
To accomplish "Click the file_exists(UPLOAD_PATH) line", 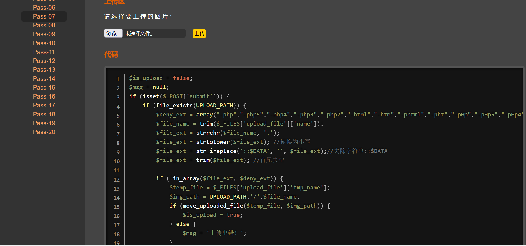I will coord(194,106).
